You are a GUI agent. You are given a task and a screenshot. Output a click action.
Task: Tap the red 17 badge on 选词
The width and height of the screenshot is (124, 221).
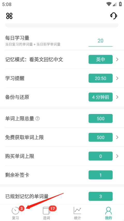[x=52, y=208]
